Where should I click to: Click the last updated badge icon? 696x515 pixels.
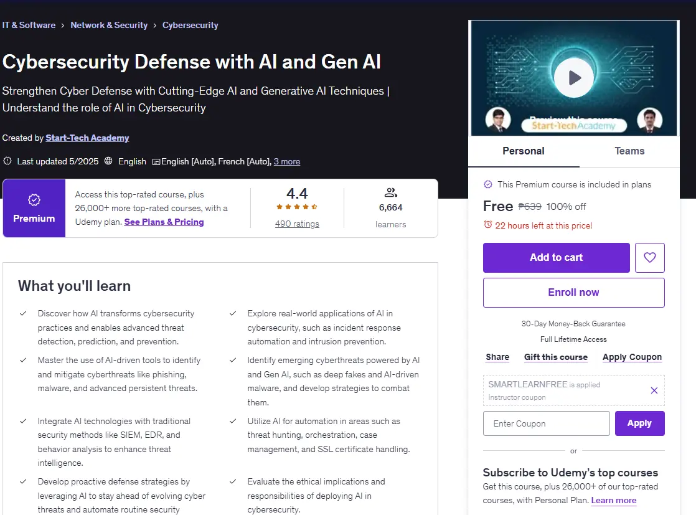coord(7,161)
